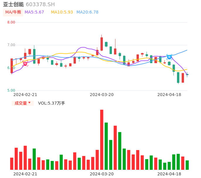
Task: Click the red dropdown arrow beside 成交量
Action: [29, 103]
